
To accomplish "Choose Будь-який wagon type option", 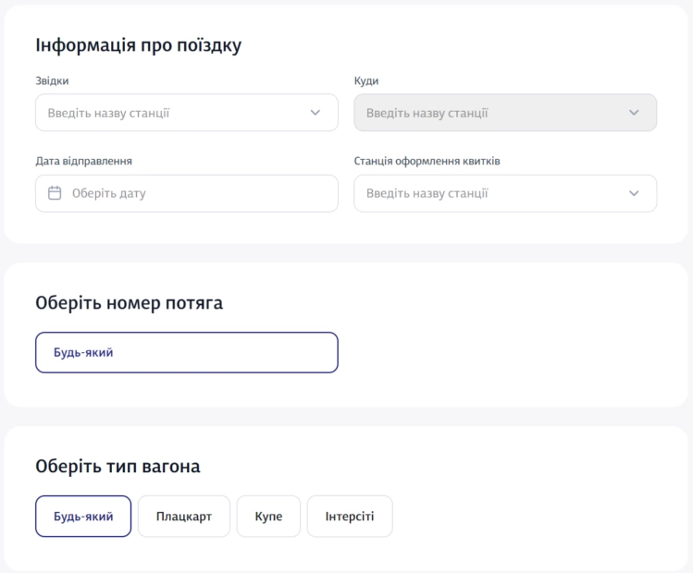I will click(83, 517).
